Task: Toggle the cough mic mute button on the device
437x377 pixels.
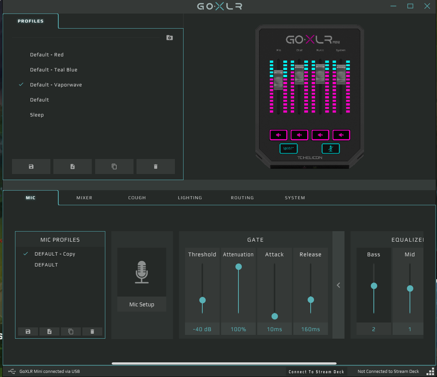Action: (x=331, y=148)
